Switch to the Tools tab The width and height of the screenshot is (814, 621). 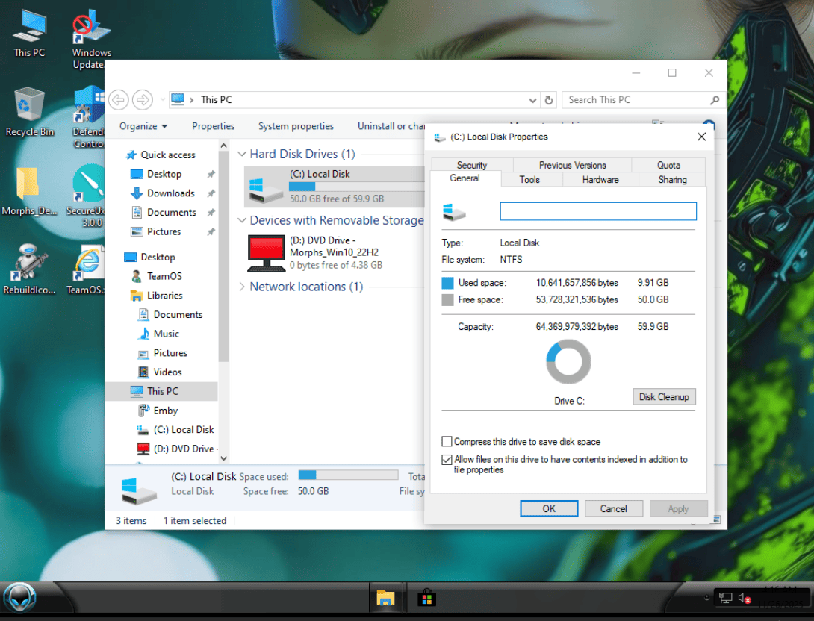pos(529,179)
